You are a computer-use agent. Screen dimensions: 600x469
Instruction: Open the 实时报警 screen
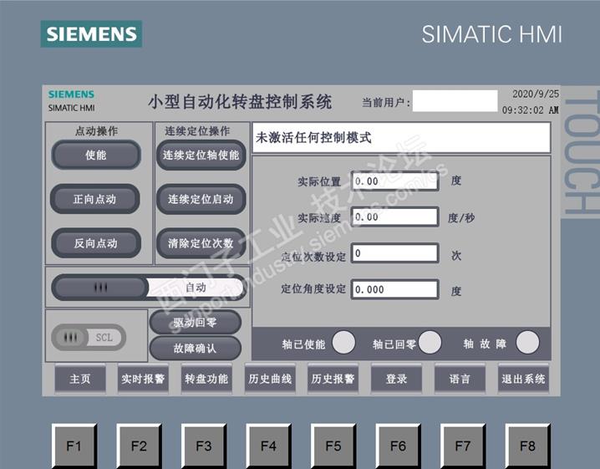pyautogui.click(x=143, y=379)
